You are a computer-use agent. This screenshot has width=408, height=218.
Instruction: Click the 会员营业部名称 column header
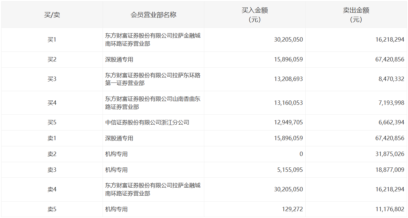(x=153, y=14)
